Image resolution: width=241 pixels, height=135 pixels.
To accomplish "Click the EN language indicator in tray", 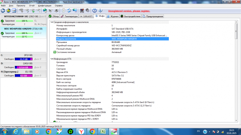I will [198, 131].
